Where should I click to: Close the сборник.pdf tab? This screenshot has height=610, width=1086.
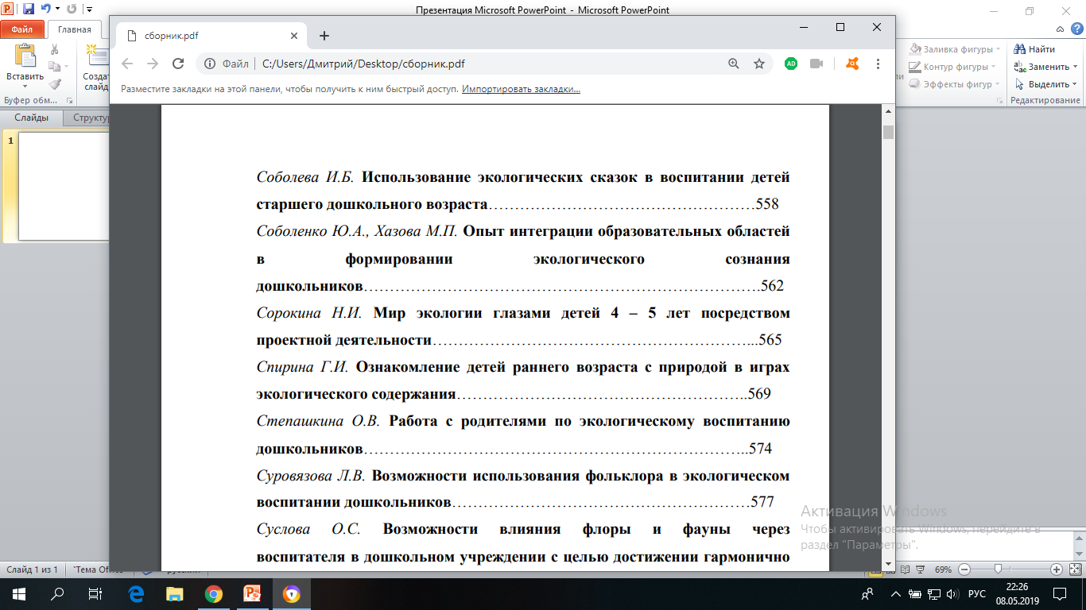(x=293, y=36)
